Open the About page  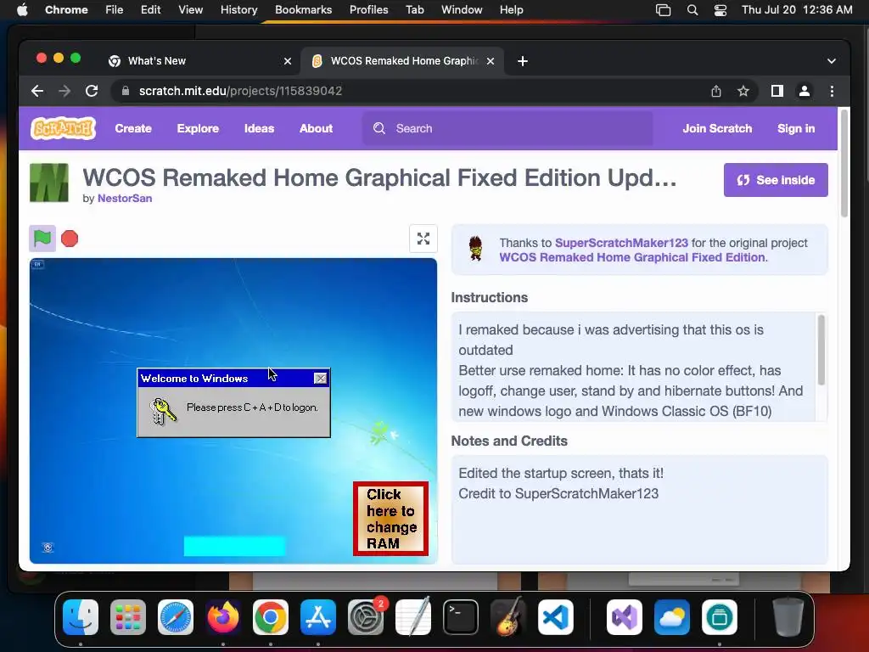[x=316, y=128]
